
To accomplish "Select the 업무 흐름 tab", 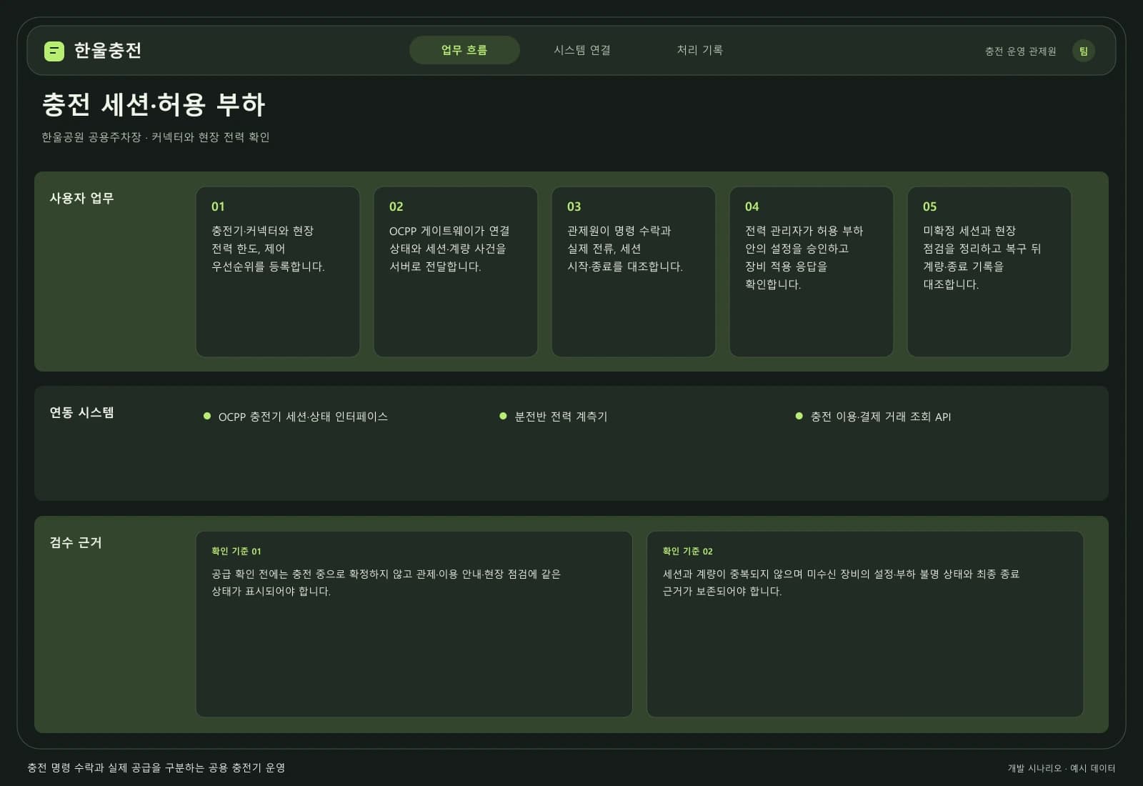I will click(x=464, y=50).
